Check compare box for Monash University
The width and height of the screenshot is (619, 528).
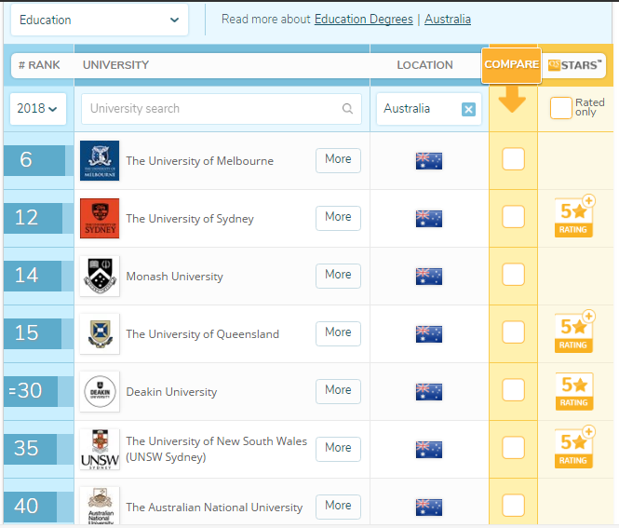pos(513,274)
